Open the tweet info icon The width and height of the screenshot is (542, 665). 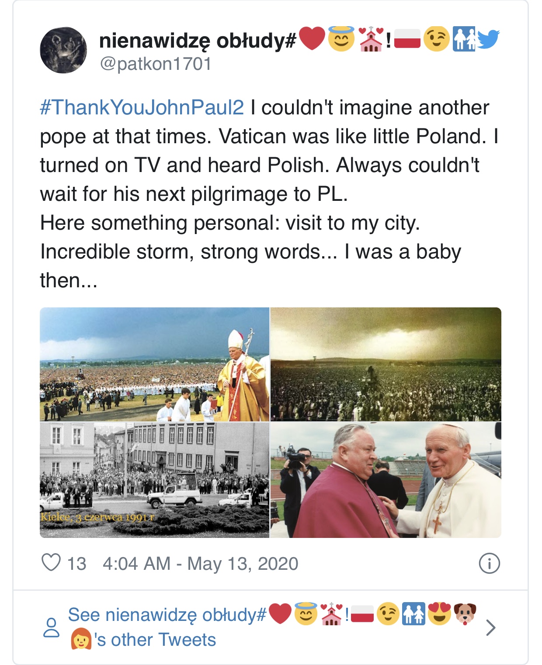pyautogui.click(x=489, y=563)
